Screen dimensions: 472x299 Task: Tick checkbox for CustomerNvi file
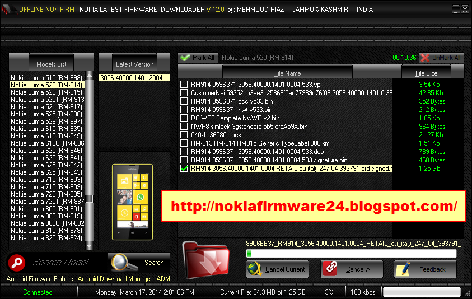[x=184, y=93]
